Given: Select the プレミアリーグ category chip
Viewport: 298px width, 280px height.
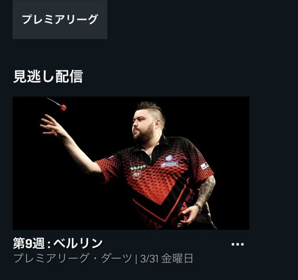Looking at the screenshot, I should pyautogui.click(x=60, y=20).
